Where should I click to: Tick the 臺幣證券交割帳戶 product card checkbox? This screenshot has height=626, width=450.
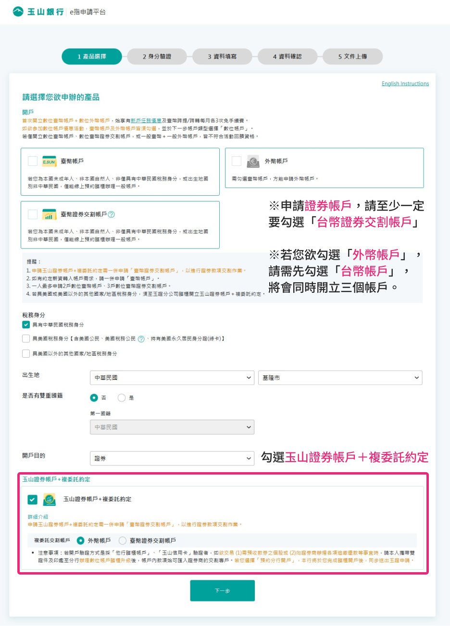coord(33,214)
